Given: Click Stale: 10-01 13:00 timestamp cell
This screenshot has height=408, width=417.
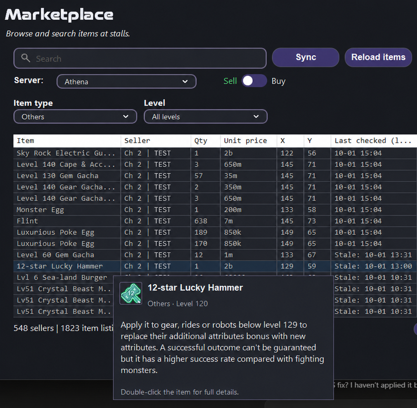Looking at the screenshot, I should [374, 266].
